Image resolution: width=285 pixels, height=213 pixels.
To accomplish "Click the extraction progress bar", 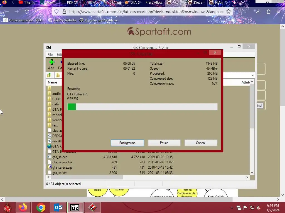I will 142,107.
